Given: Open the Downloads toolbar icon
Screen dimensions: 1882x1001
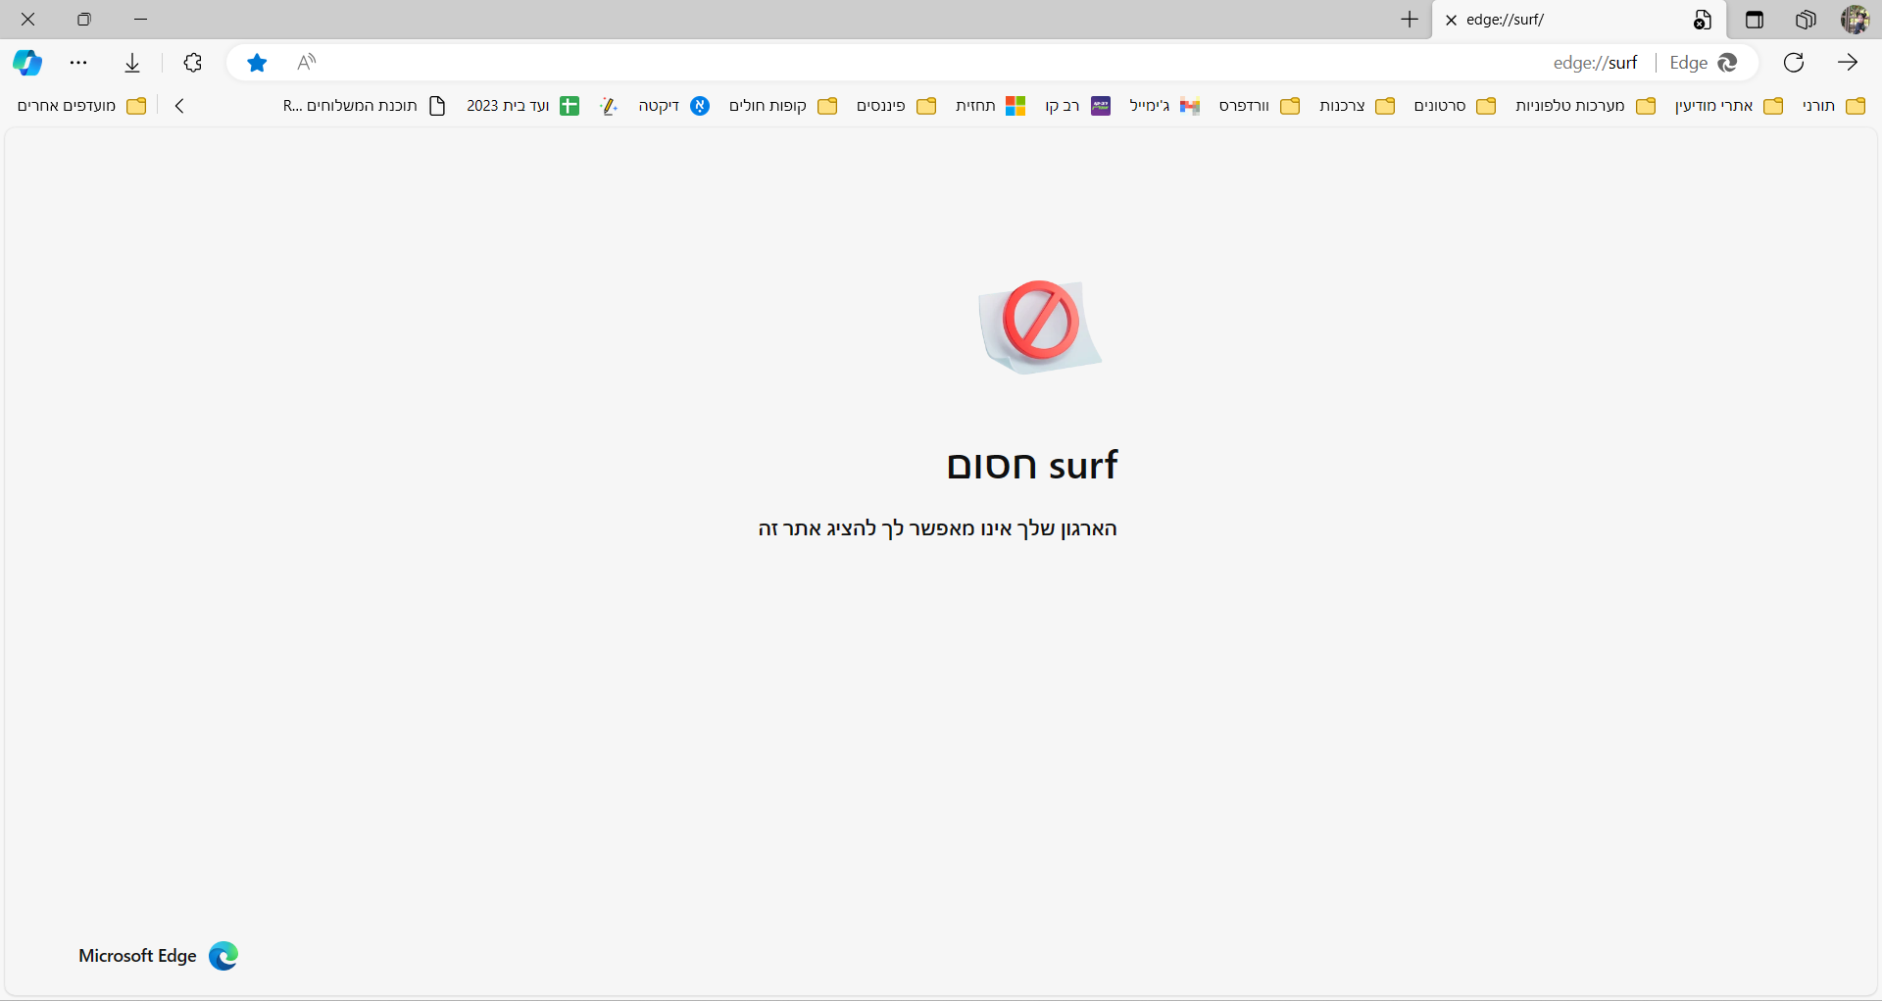Looking at the screenshot, I should (x=132, y=63).
